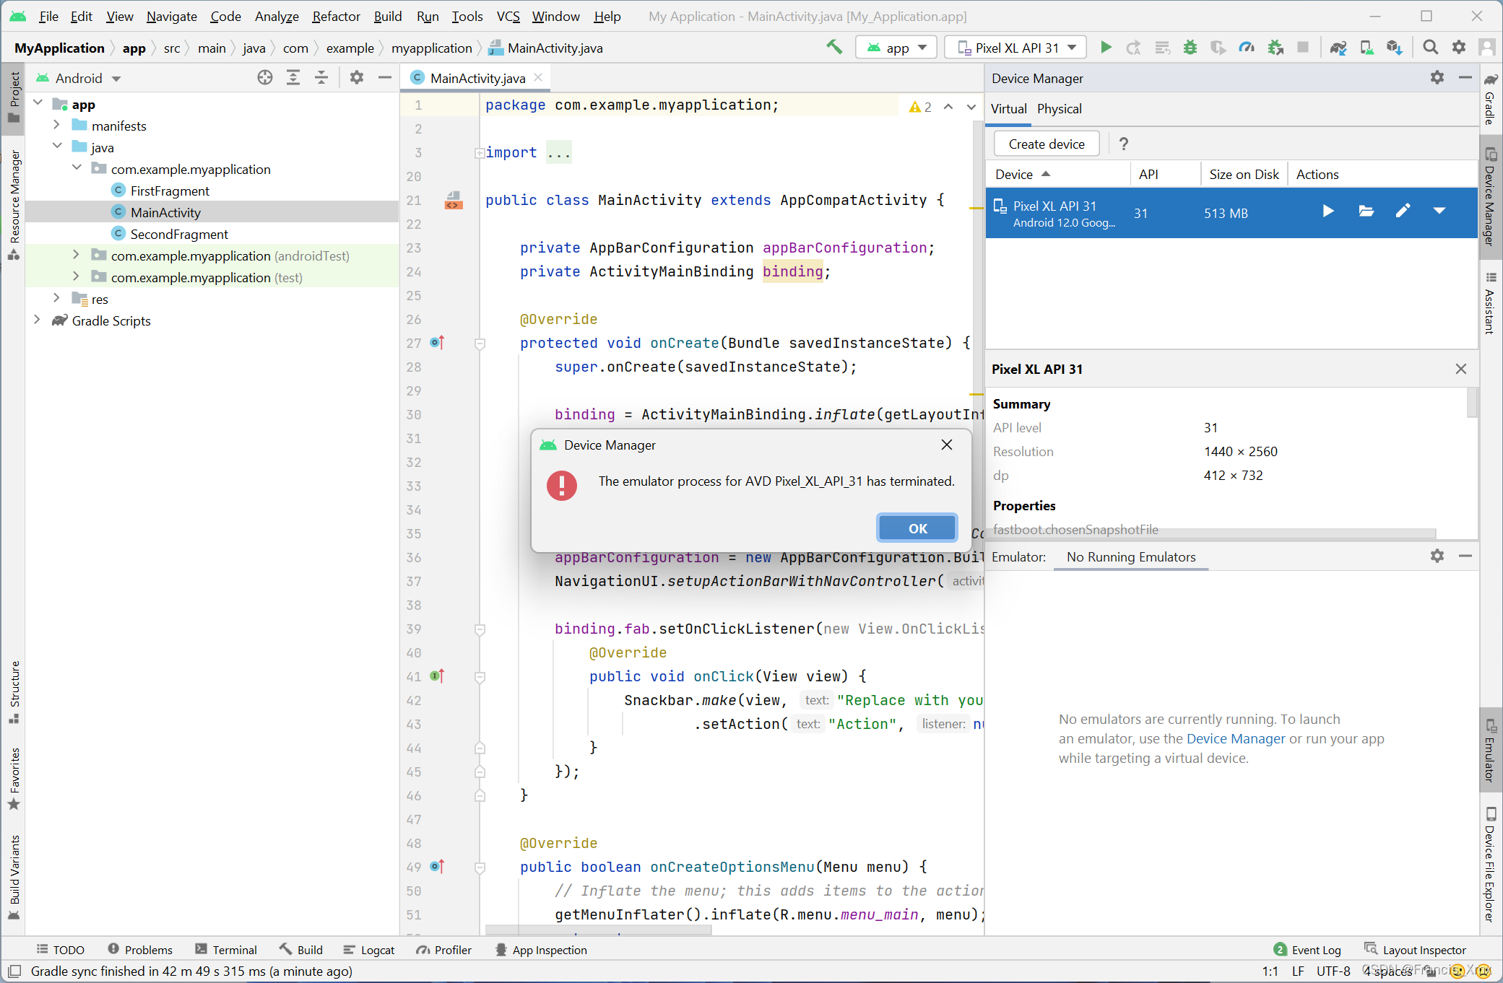1503x983 pixels.
Task: Click the hammer Make Project icon
Action: [x=834, y=48]
